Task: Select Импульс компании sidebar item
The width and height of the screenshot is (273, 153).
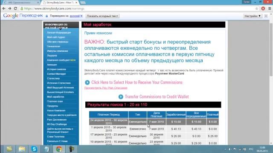Action: pos(58,51)
